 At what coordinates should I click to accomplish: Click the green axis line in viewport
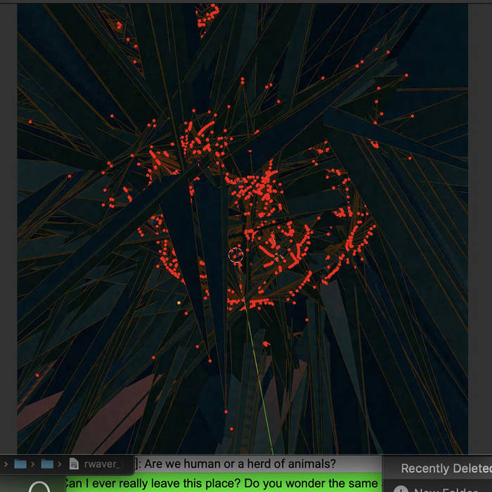click(259, 380)
